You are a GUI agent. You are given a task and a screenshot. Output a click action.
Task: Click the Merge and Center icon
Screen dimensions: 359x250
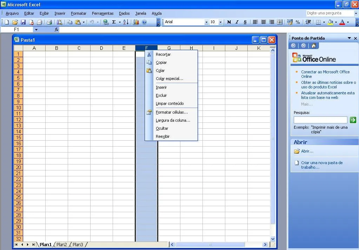[280, 22]
